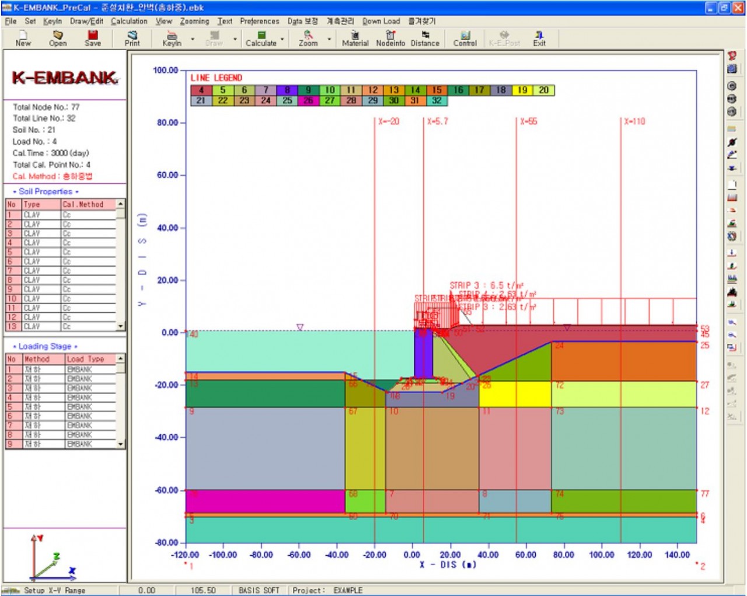Click the blue square icon in right toolbar
The image size is (747, 596).
click(732, 69)
